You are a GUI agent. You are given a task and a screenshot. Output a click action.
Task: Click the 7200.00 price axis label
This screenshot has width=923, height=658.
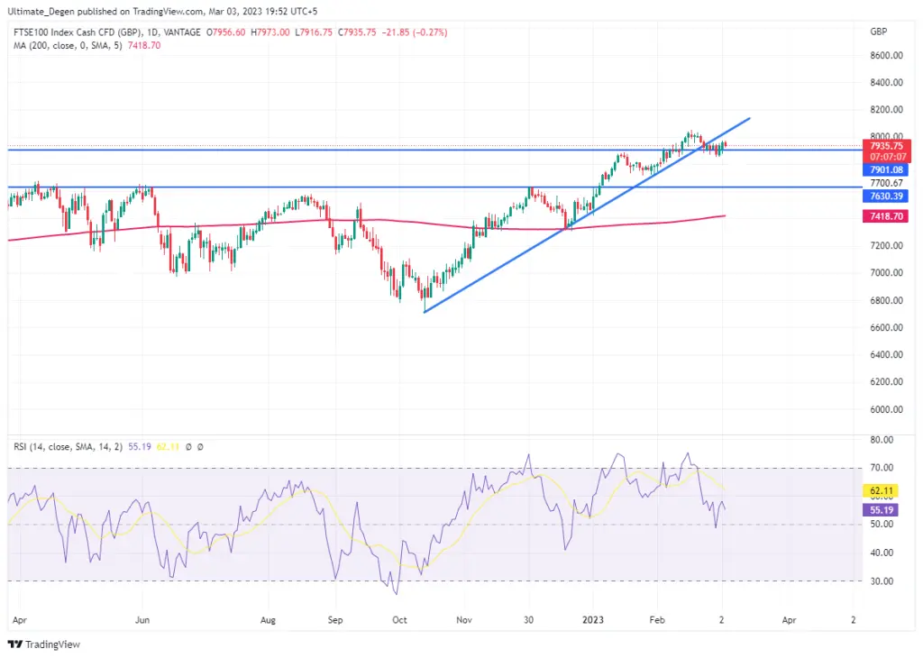tap(887, 245)
